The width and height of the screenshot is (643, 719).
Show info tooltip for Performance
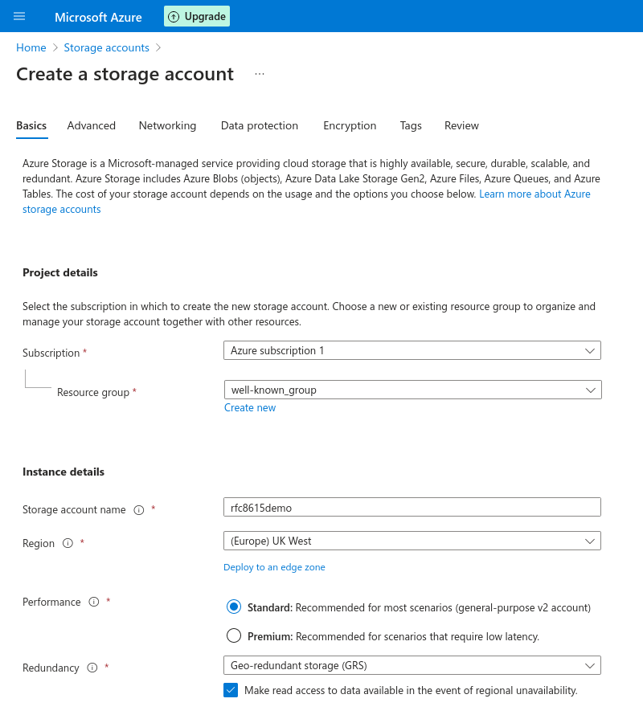(x=94, y=602)
